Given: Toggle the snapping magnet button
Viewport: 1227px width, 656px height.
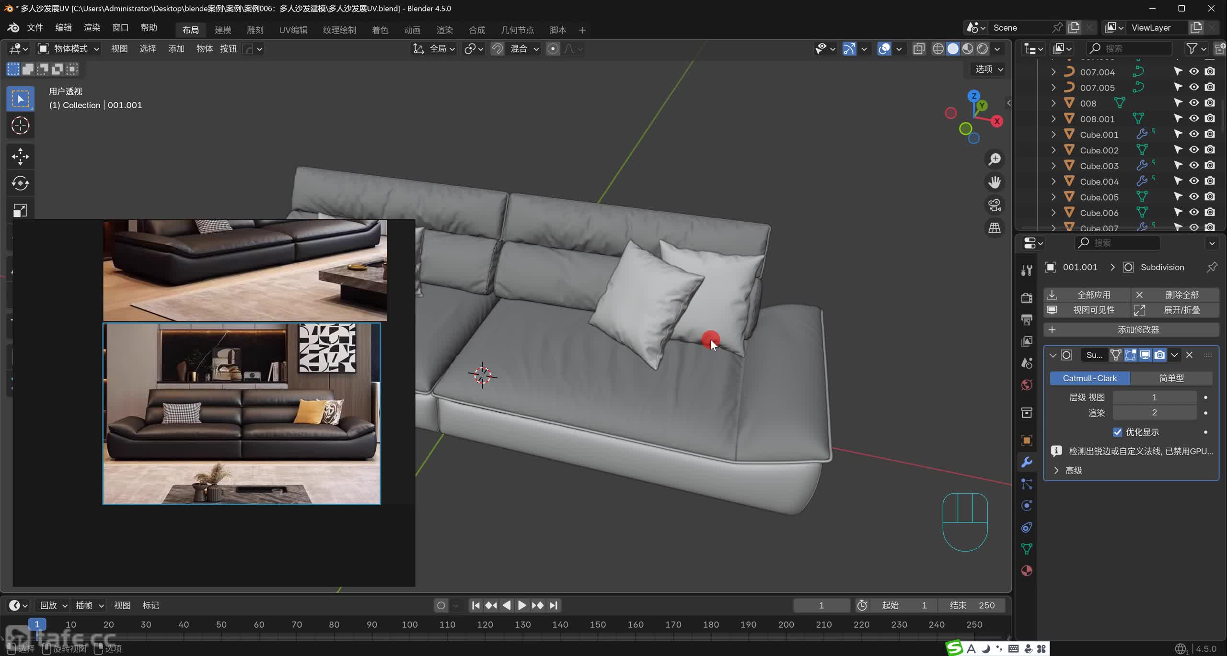Looking at the screenshot, I should (x=497, y=49).
